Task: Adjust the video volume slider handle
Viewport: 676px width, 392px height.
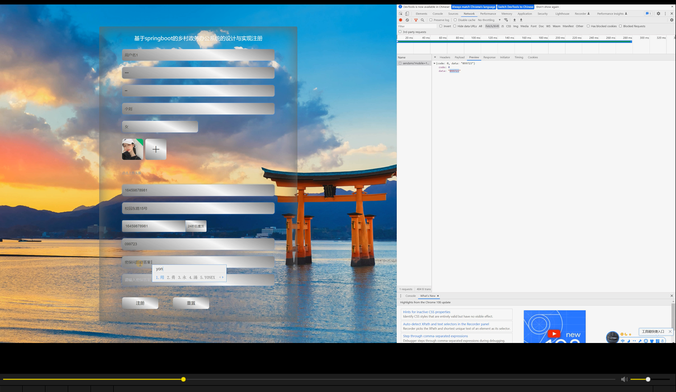Action: click(648, 379)
